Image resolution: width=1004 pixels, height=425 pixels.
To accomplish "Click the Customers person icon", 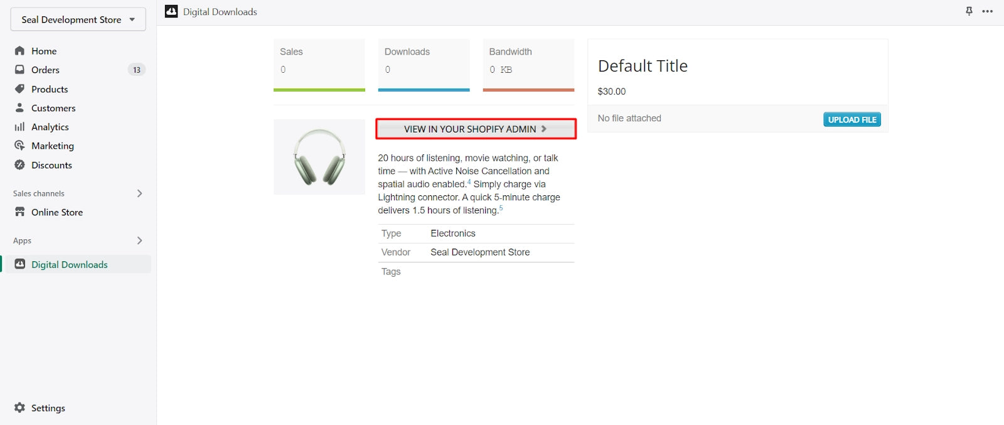I will point(19,107).
